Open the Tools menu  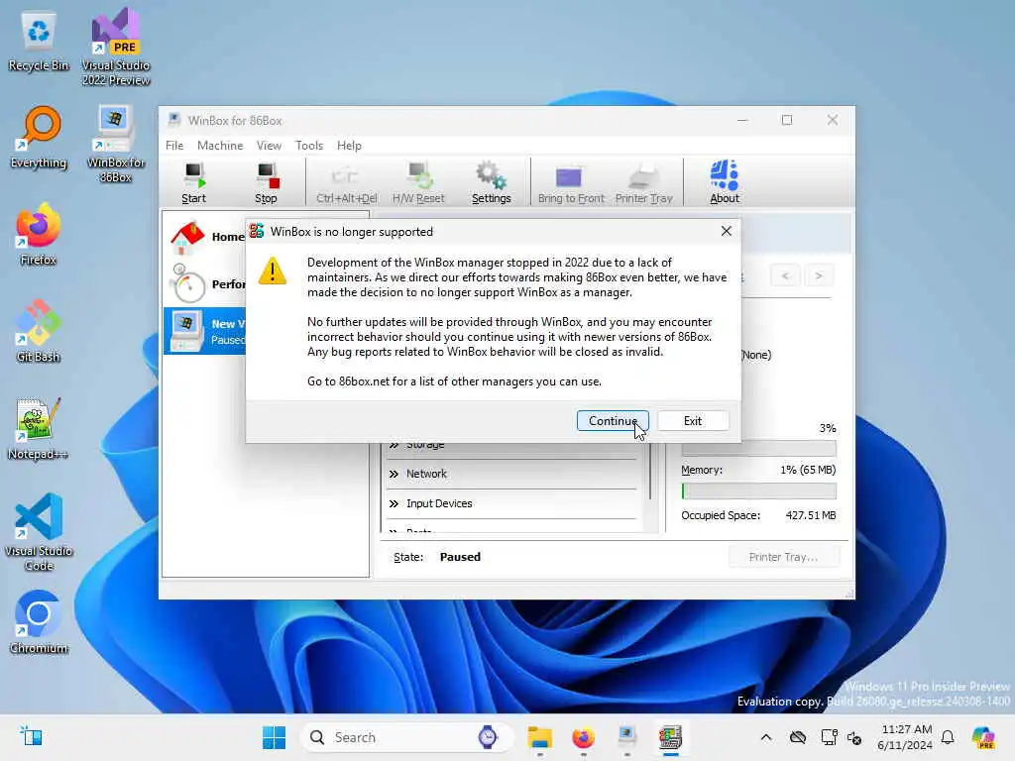pyautogui.click(x=309, y=146)
